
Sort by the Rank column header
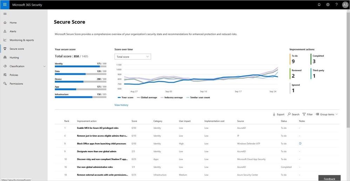point(67,121)
